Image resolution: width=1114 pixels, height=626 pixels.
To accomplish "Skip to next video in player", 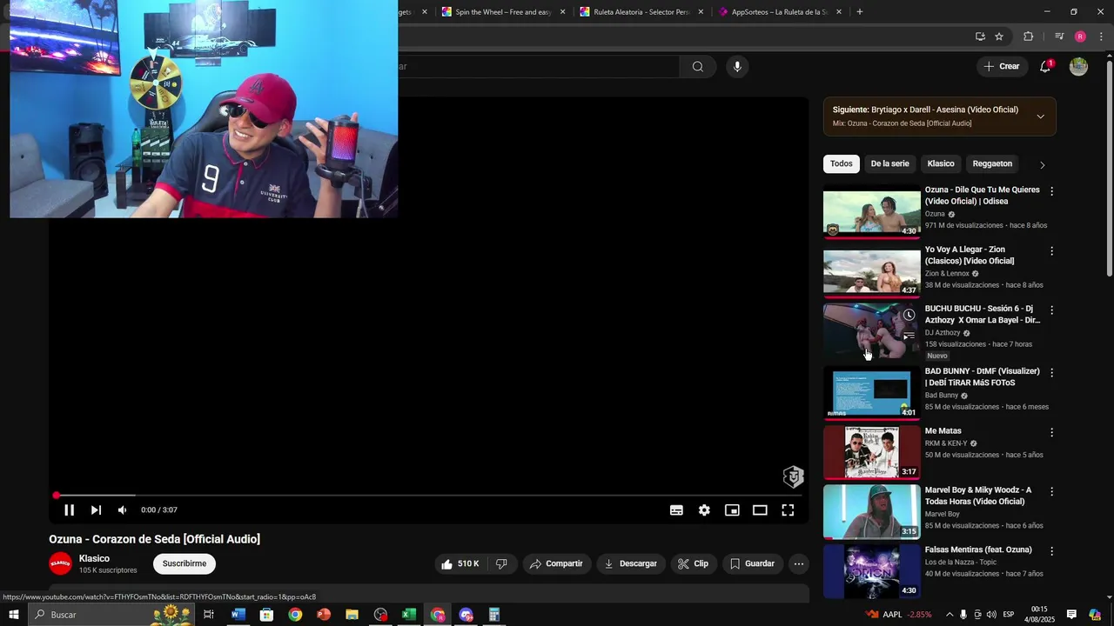I will [96, 510].
